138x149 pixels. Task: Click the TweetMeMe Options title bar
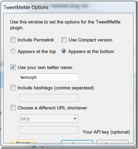tap(68, 7)
